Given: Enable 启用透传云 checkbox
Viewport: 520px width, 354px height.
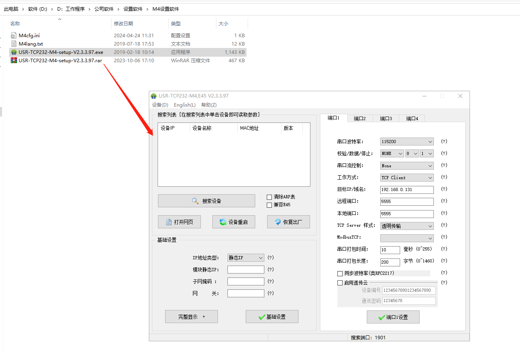Looking at the screenshot, I should point(340,283).
